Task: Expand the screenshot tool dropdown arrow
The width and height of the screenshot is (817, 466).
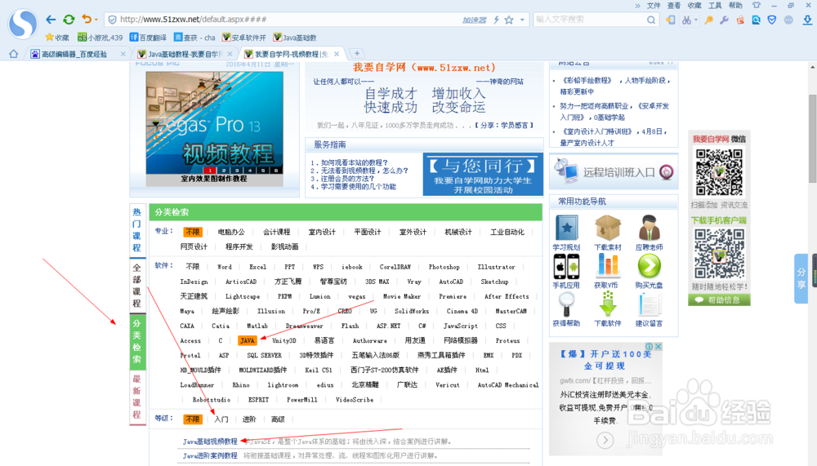Action: (695, 20)
